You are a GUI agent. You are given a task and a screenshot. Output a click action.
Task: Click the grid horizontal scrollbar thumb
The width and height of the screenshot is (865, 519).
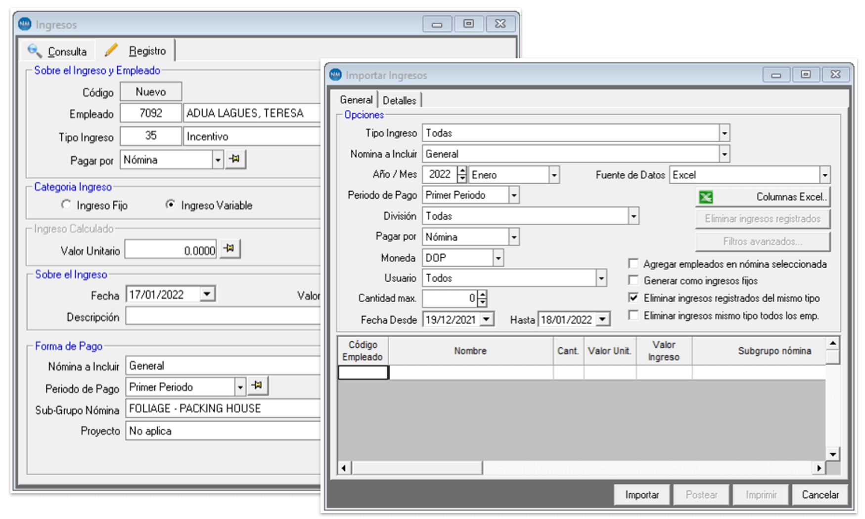(x=417, y=468)
